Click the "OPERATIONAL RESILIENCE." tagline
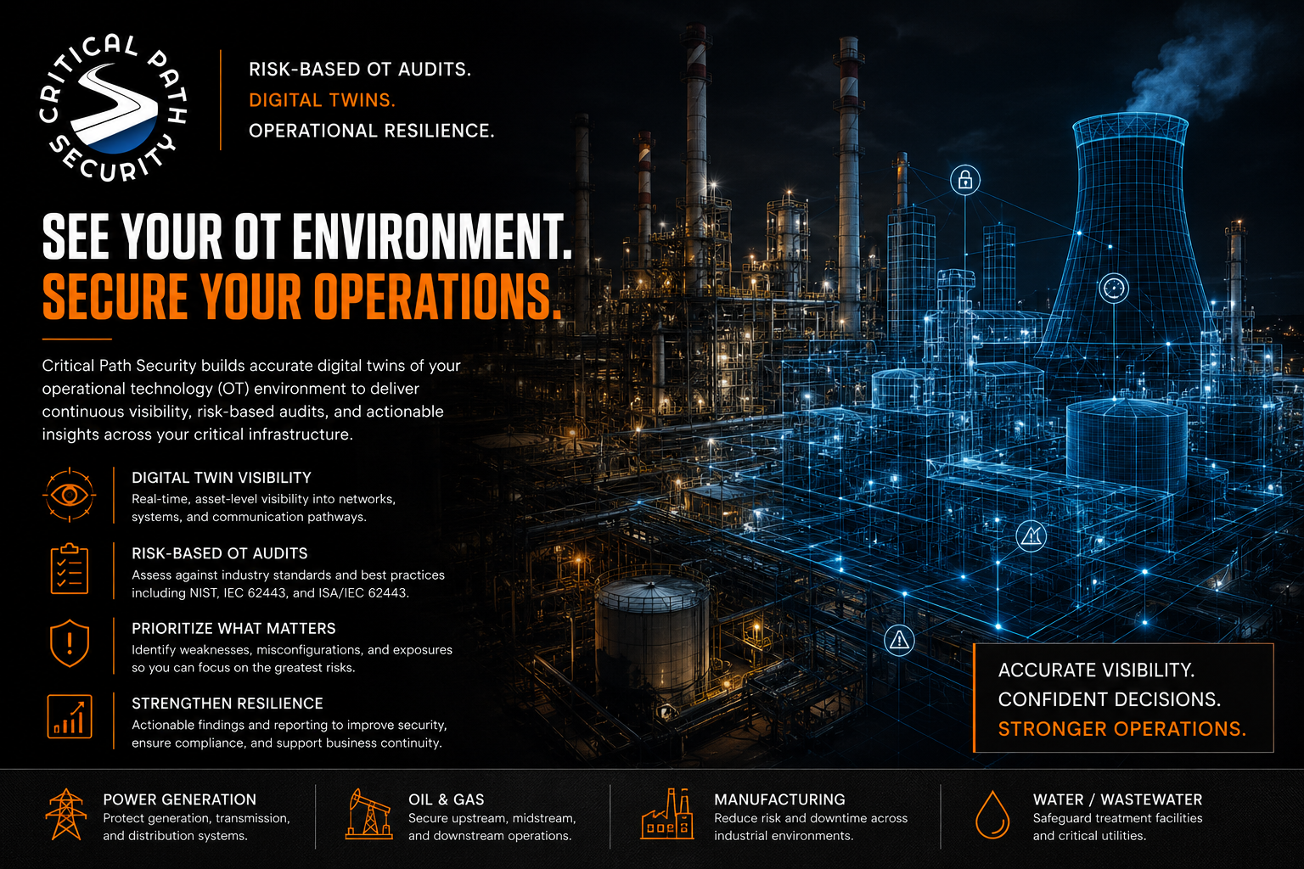1304x869 pixels. [x=372, y=131]
